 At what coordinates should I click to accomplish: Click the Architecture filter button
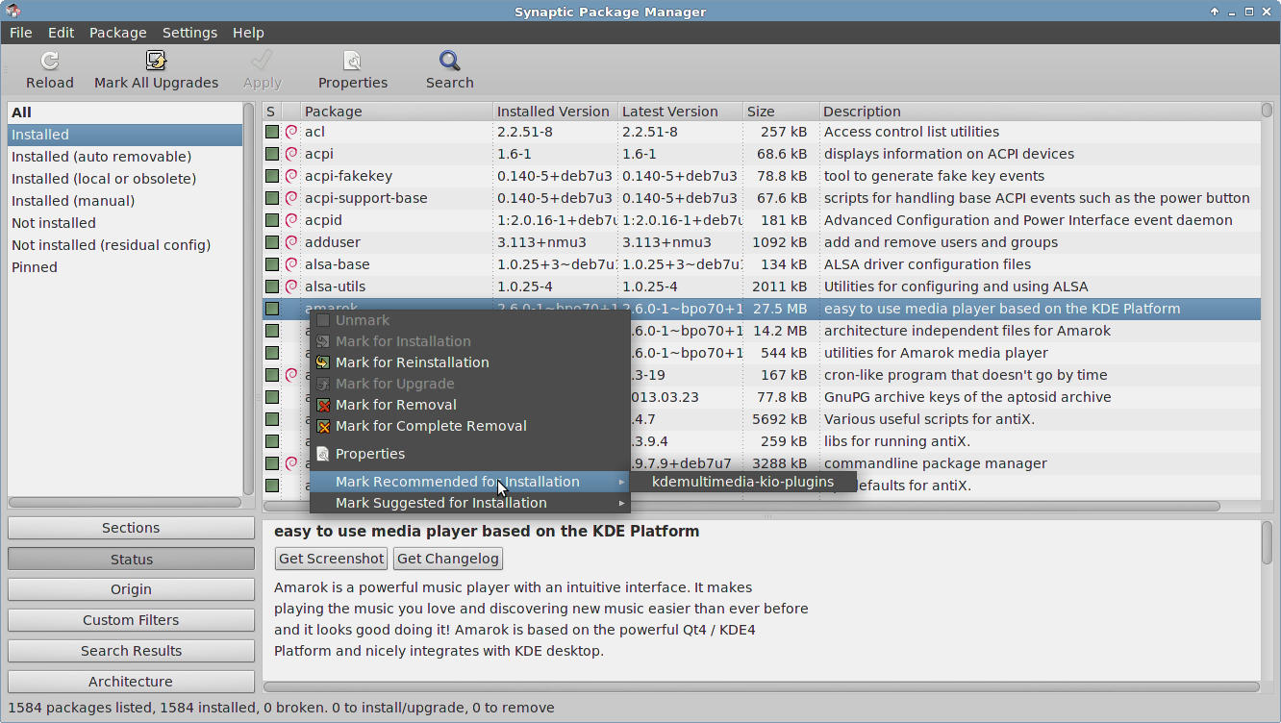[x=131, y=682]
